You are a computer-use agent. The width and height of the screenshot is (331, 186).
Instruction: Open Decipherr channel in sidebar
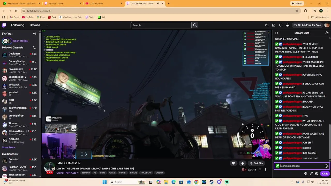click(20, 55)
